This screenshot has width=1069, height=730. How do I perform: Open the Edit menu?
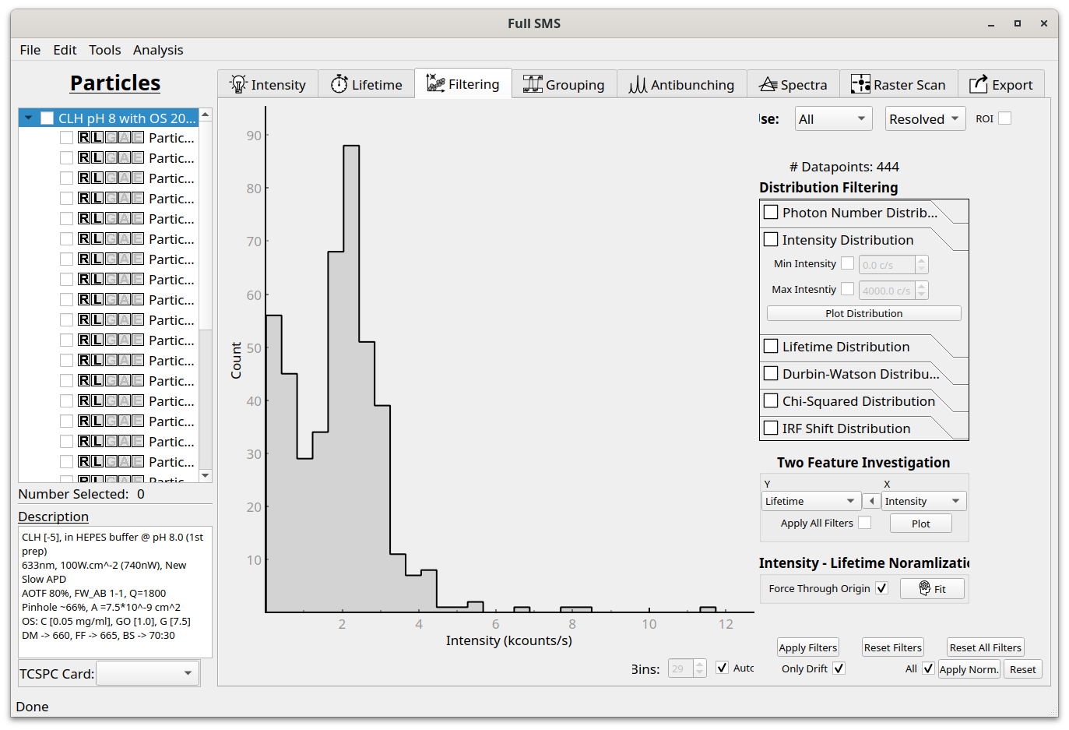[x=65, y=50]
